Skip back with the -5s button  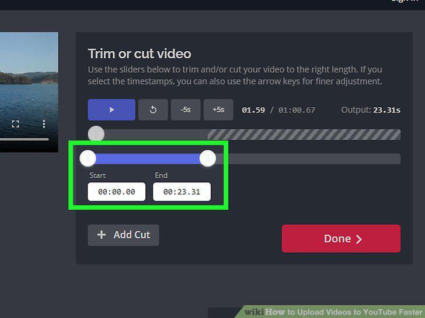pos(186,109)
